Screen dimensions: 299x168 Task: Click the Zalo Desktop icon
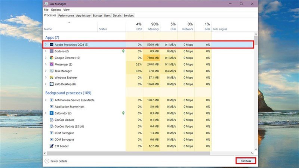pyautogui.click(x=51, y=84)
